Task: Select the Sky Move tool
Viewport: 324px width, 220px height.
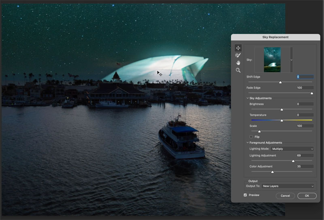Action: point(238,48)
